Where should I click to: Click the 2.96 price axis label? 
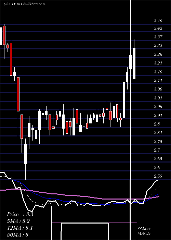tap(158, 106)
